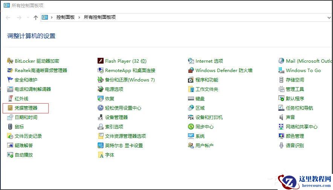
Task: Open the address bar history dropdown
Action: point(329,18)
